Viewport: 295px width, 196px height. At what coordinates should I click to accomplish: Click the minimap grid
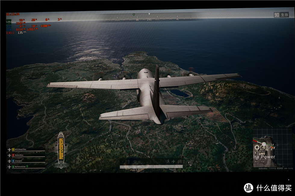(272, 147)
